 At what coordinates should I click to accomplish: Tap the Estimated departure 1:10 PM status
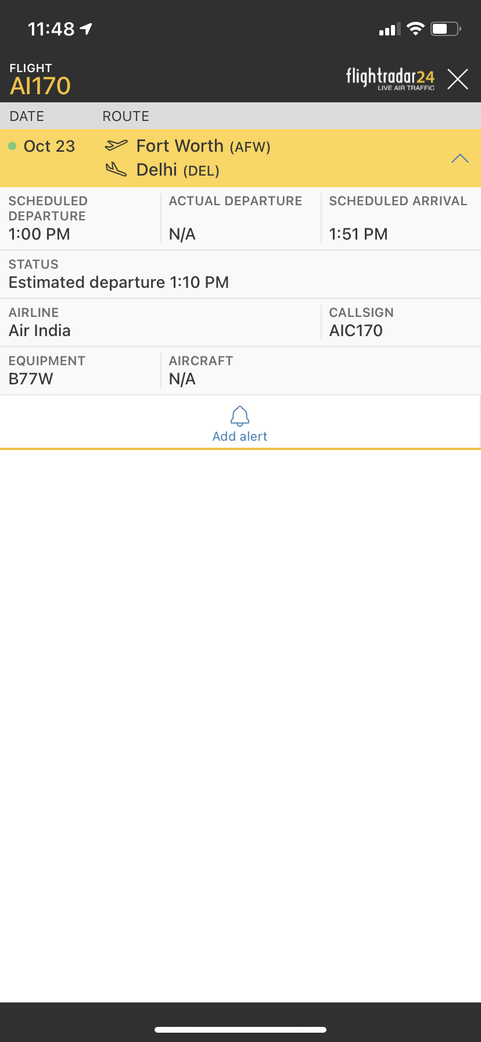tap(119, 283)
